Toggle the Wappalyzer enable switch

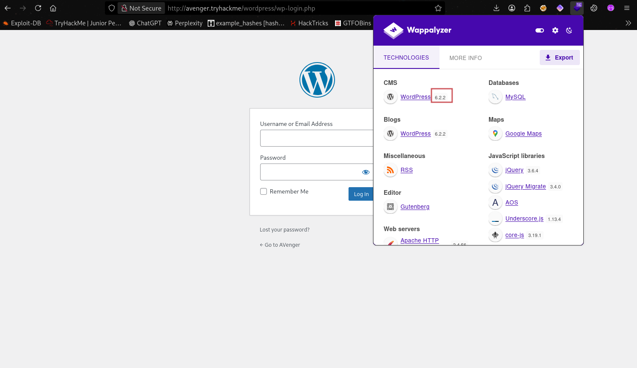tap(539, 30)
